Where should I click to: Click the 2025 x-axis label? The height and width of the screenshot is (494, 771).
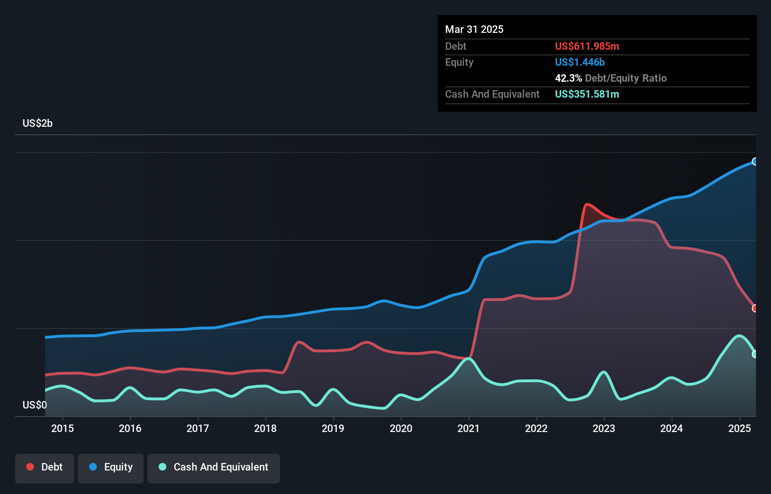tap(740, 428)
